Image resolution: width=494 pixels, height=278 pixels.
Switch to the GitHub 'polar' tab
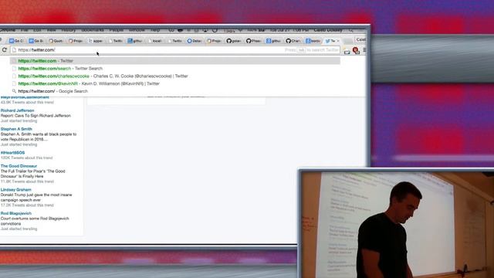point(233,41)
